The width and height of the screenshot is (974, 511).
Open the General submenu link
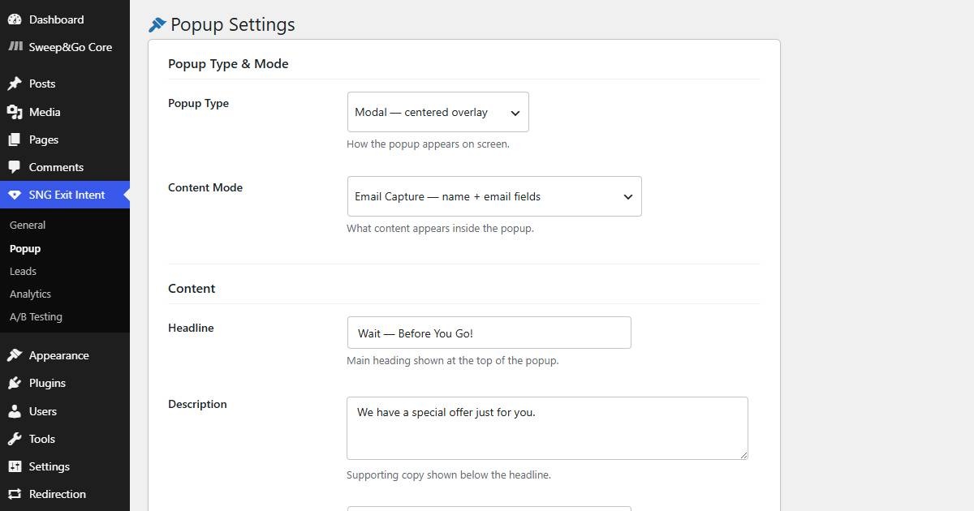[x=28, y=225]
